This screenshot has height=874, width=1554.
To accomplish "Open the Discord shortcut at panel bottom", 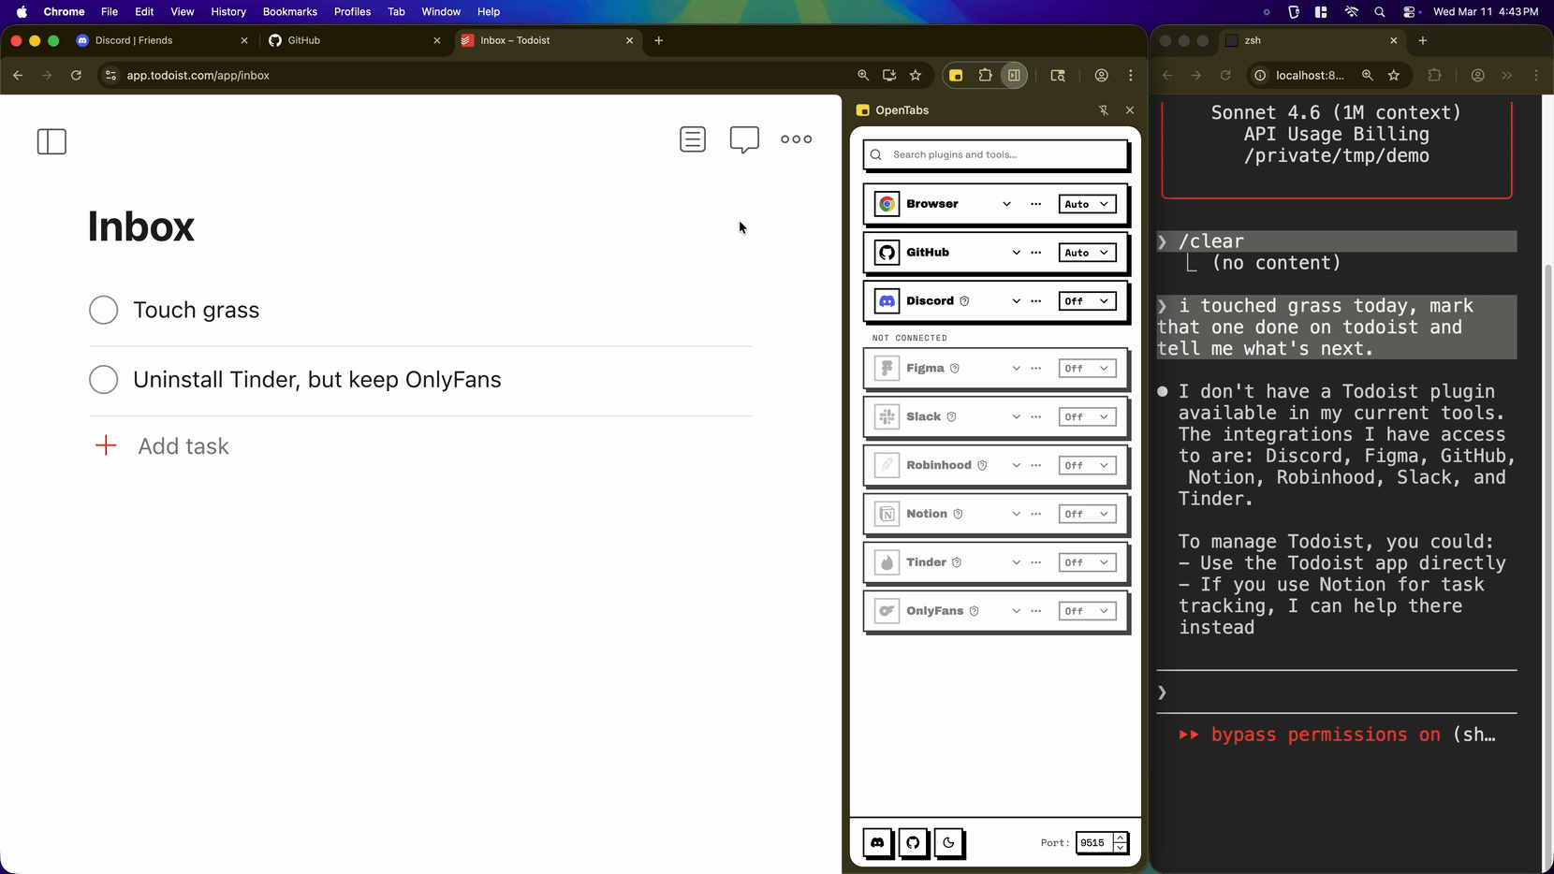I will coord(877,842).
